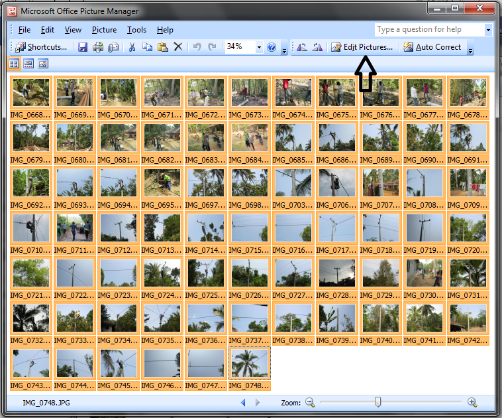Switch to Single Picture view

tap(43, 64)
